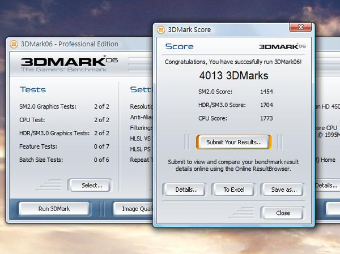
Task: Click the Close button in Score dialog
Action: 282,213
